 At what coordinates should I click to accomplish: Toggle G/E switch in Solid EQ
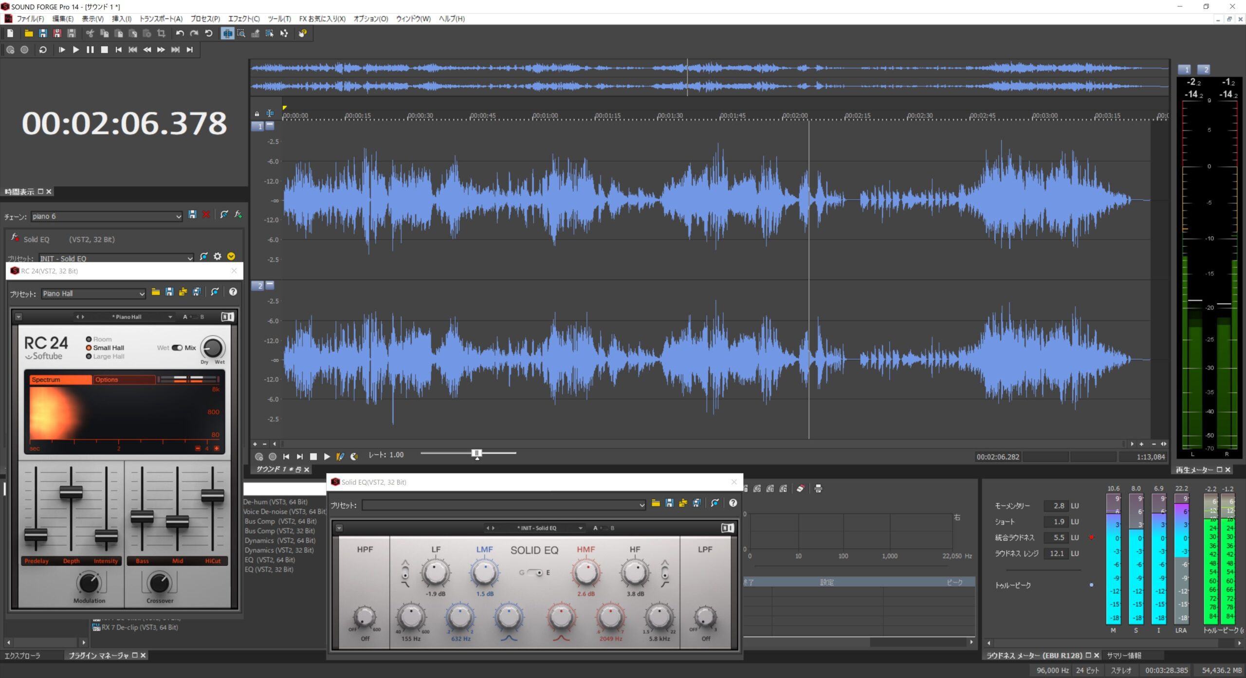[x=534, y=573]
